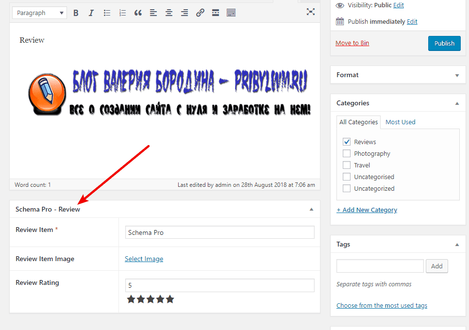The image size is (469, 330).
Task: Insert Read More tag
Action: click(x=216, y=13)
